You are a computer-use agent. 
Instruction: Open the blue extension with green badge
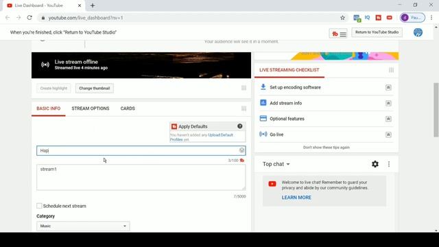pos(357,18)
